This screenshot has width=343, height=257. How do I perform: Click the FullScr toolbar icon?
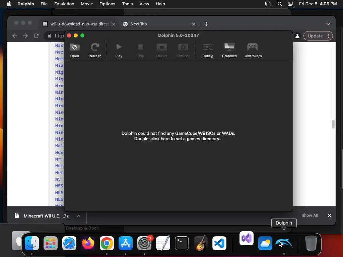(162, 50)
